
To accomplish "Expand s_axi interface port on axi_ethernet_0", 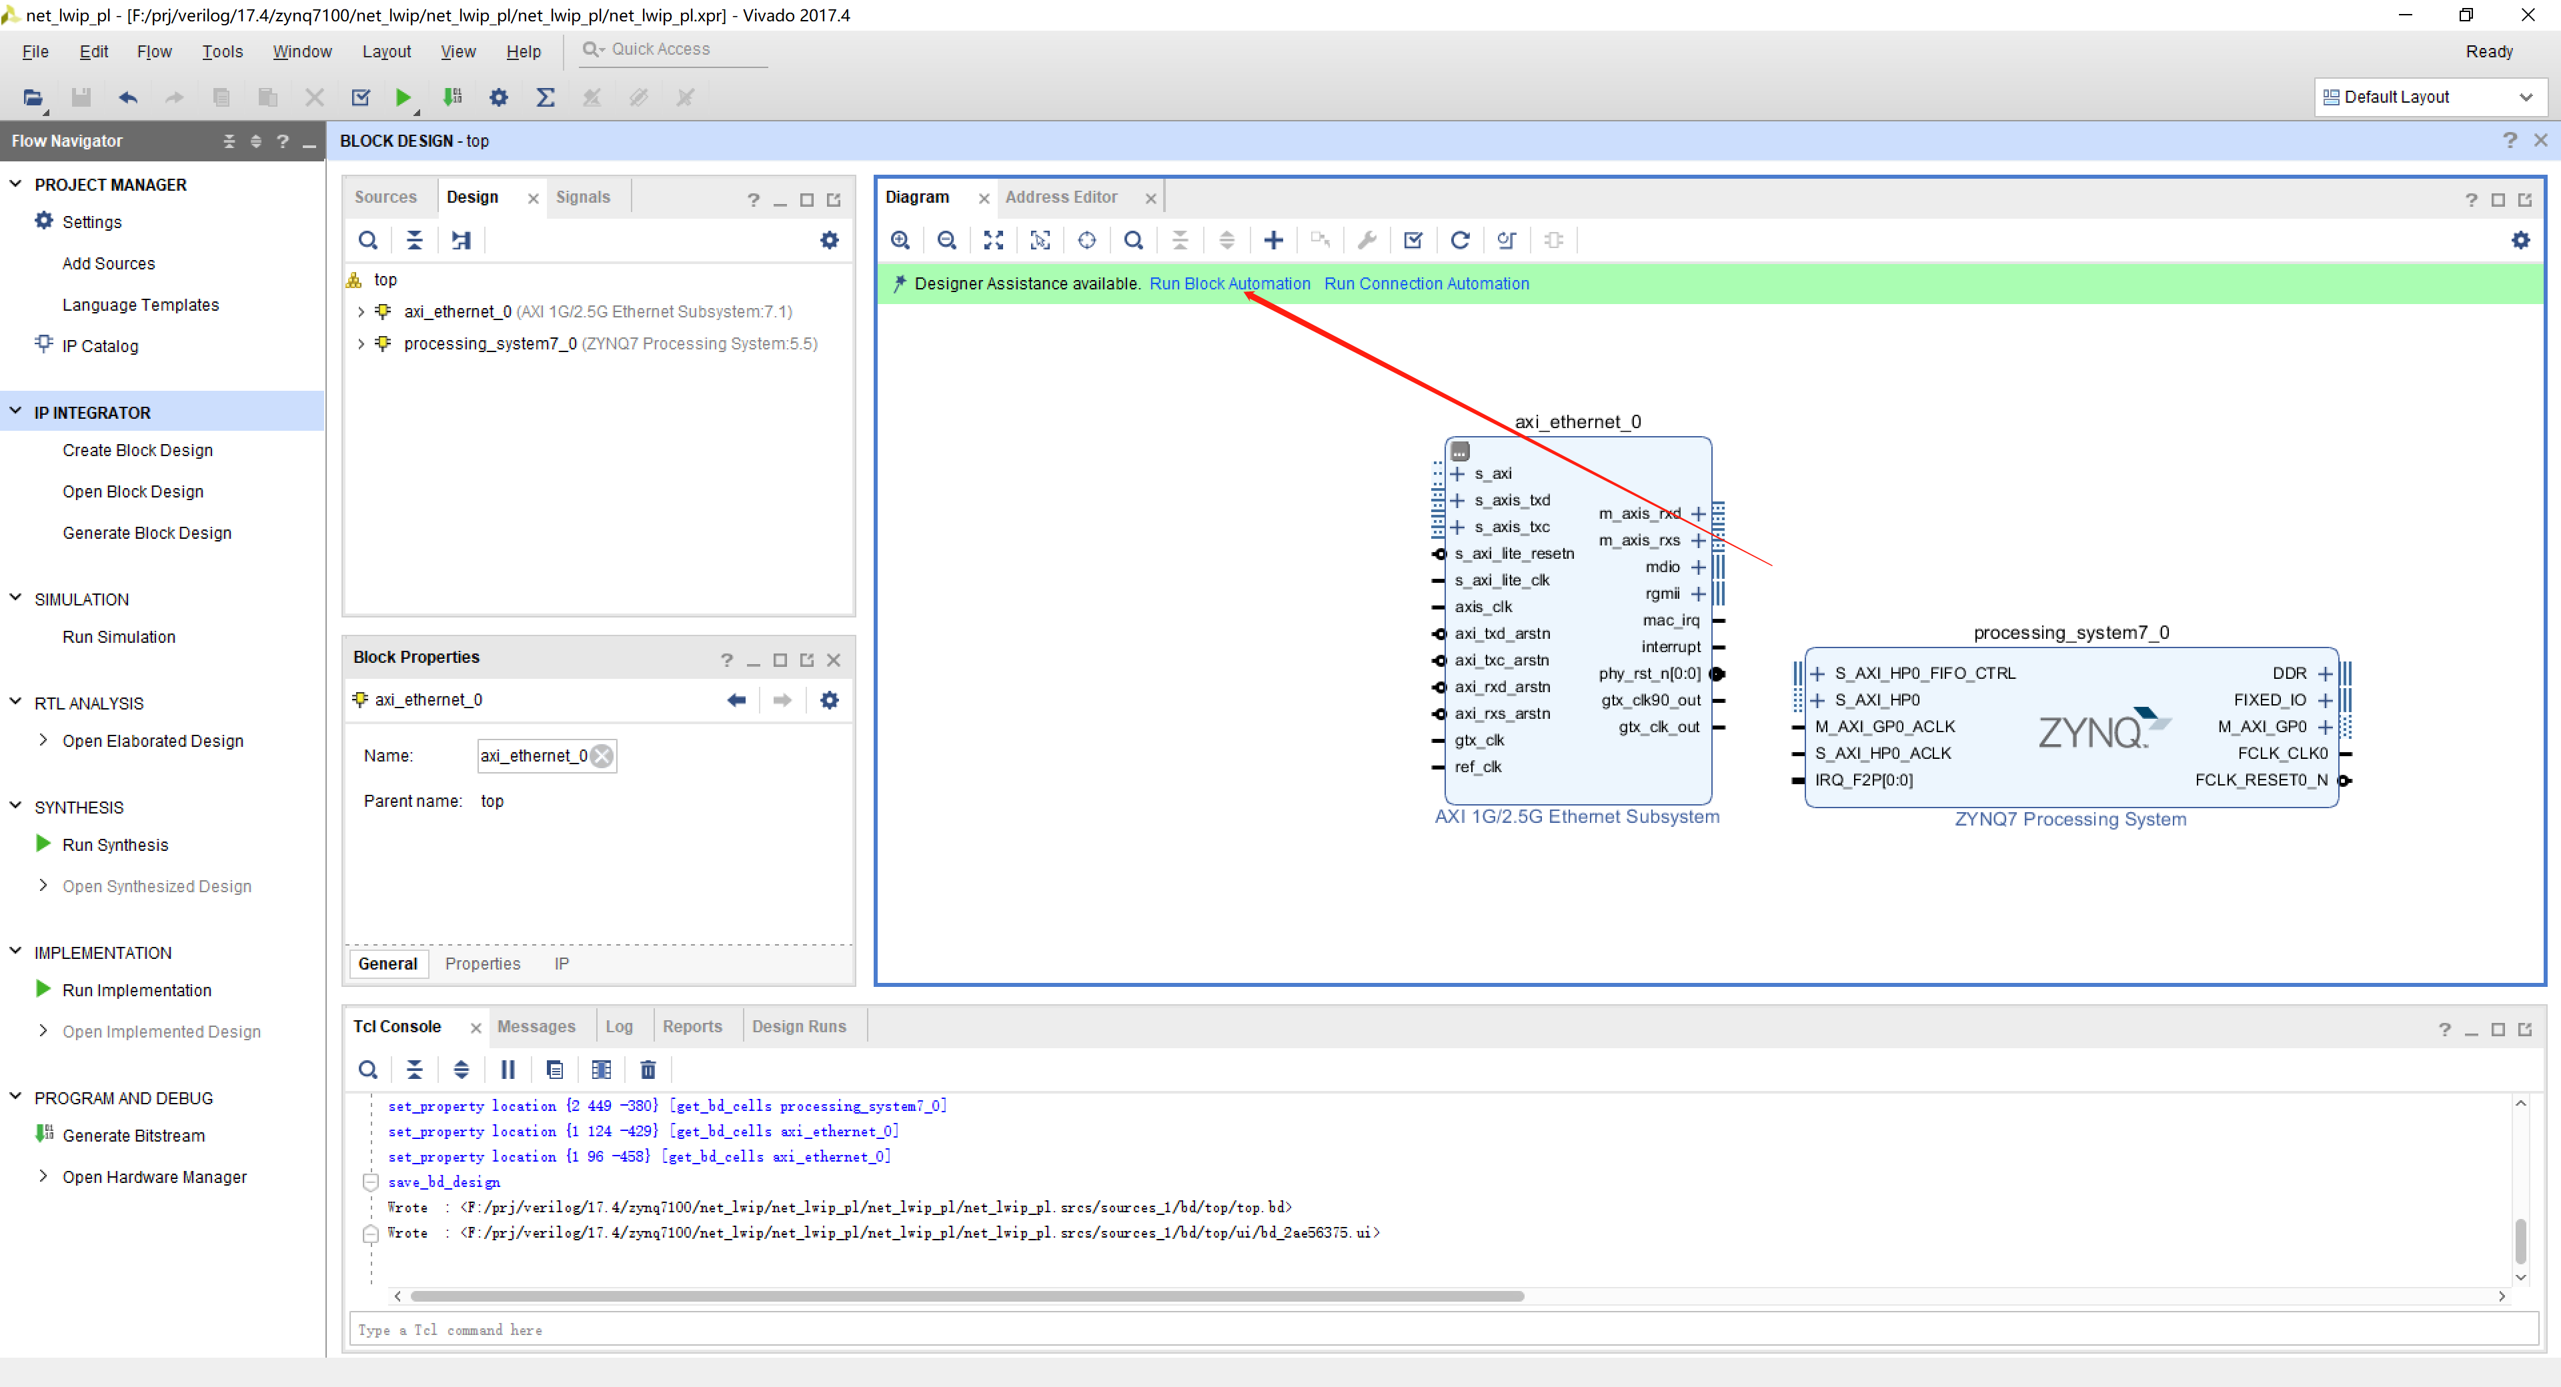I will tap(1457, 473).
